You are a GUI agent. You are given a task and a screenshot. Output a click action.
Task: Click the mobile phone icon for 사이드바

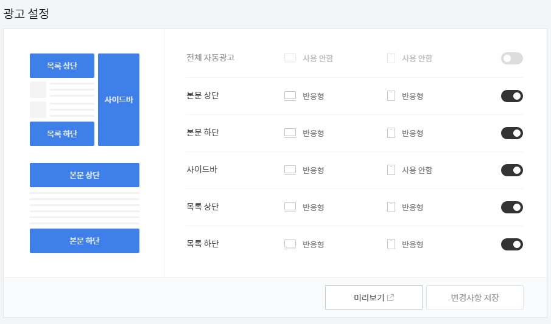[x=391, y=170]
